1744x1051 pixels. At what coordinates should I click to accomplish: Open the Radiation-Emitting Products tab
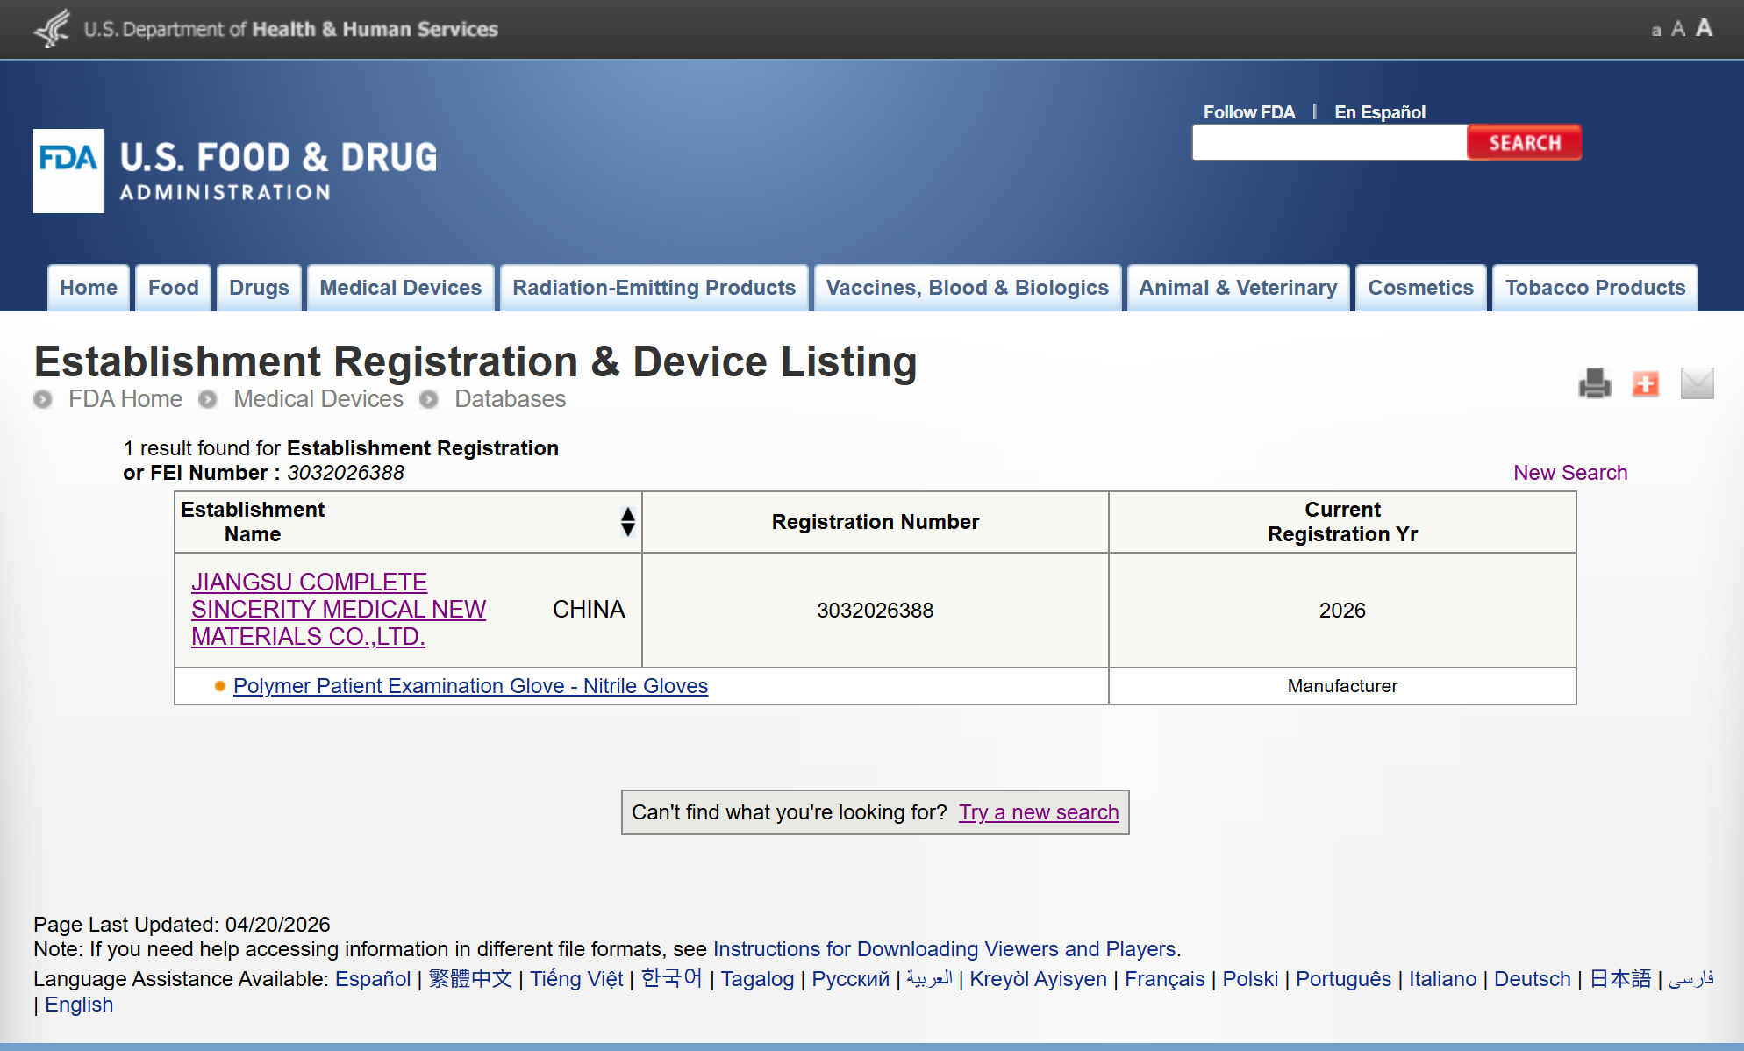654,288
